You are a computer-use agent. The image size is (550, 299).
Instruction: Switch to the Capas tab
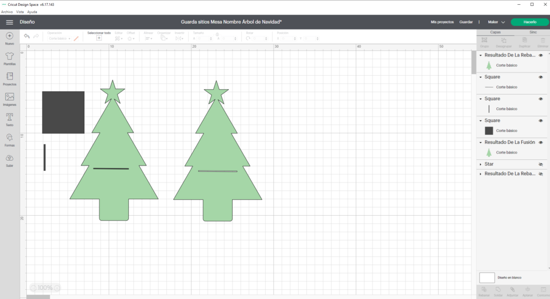495,32
